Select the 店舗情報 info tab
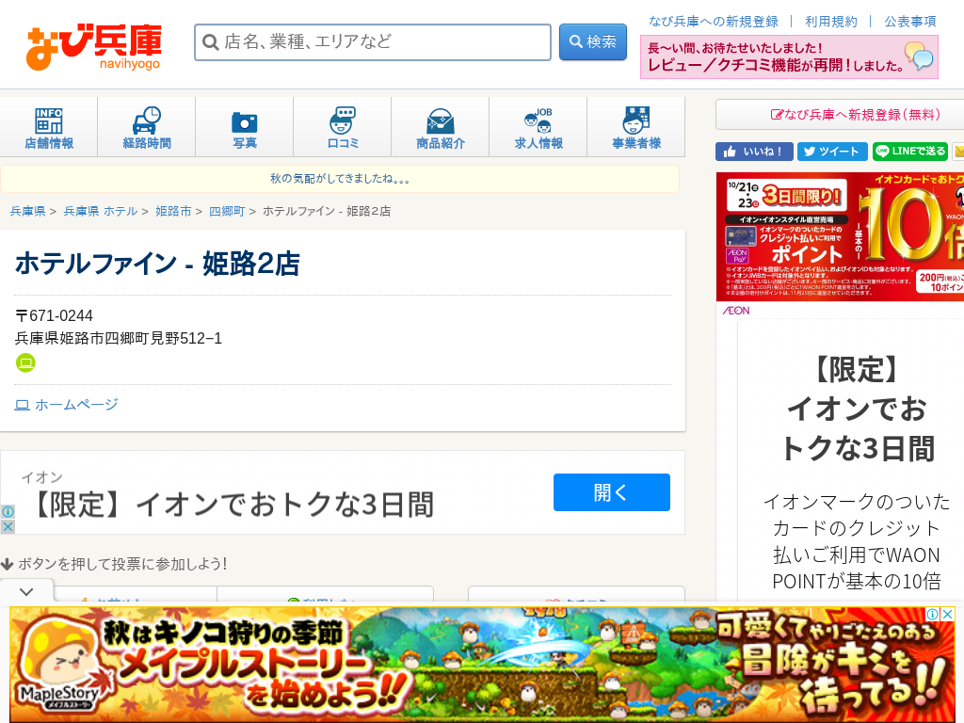964x723 pixels. [x=49, y=127]
